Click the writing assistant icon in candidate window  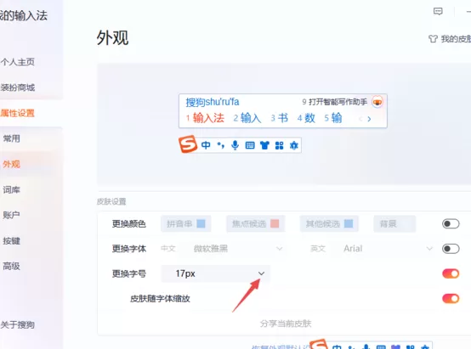(377, 102)
